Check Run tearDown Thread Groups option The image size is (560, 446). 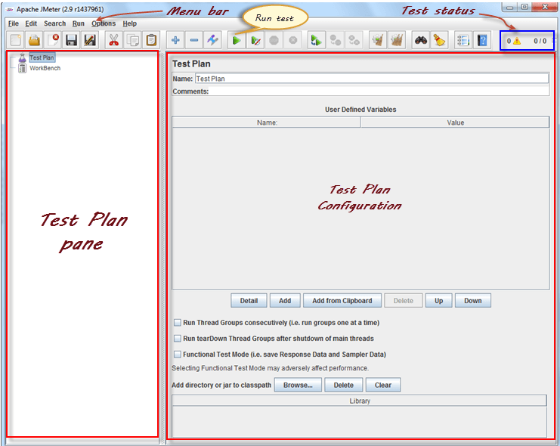pos(178,339)
